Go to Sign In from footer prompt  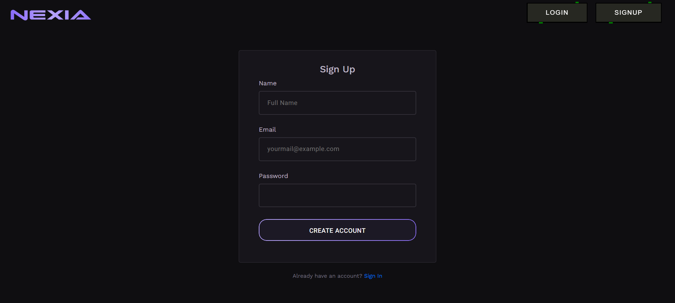(x=373, y=276)
